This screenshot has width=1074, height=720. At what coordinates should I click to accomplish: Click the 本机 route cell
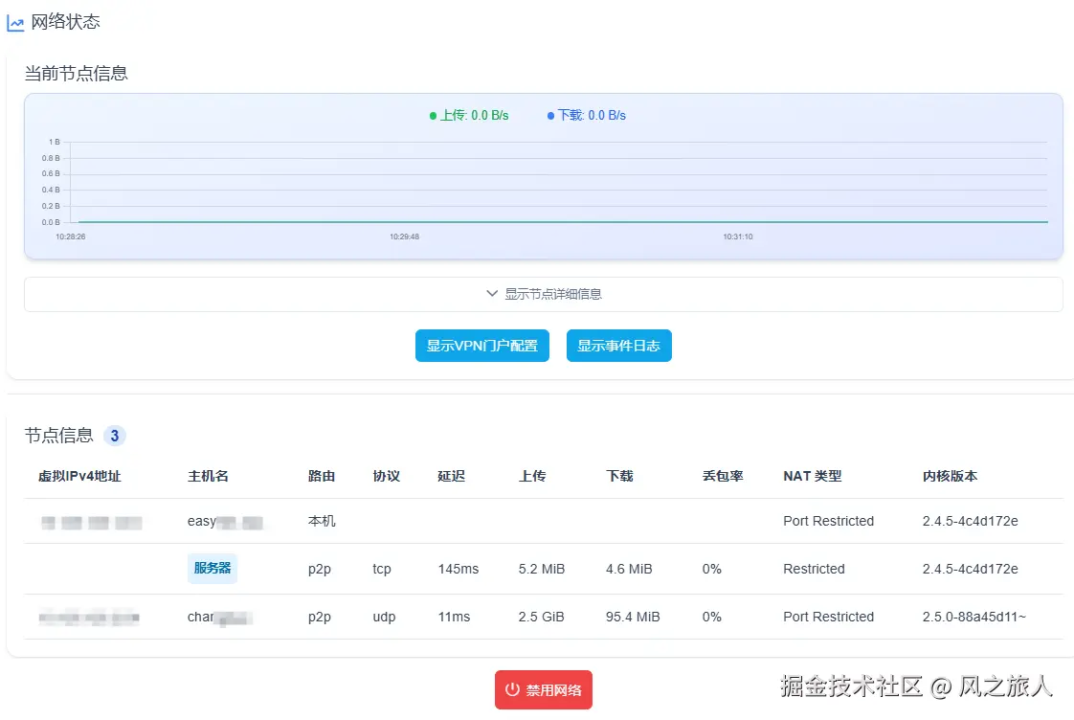(322, 522)
